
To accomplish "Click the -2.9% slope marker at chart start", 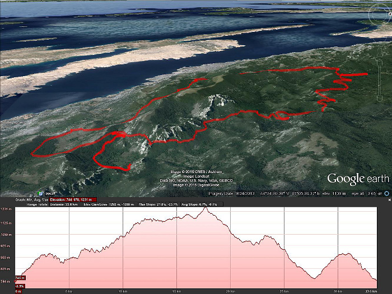I will pos(19,286).
